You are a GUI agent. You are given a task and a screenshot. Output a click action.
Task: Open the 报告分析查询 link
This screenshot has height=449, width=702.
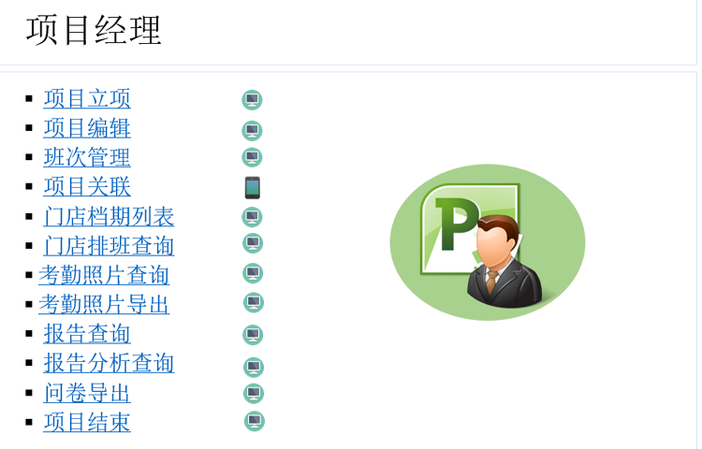point(109,363)
